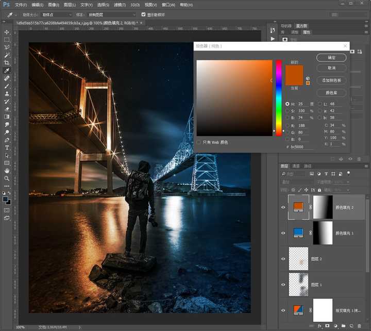Select the Clone Stamp tool

[x=7, y=94]
